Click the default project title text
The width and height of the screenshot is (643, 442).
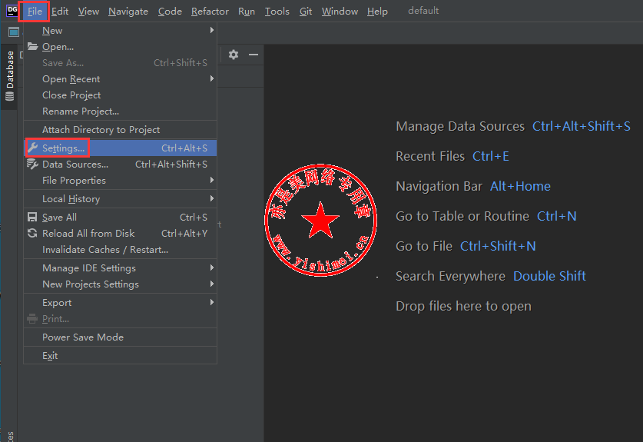[x=423, y=11]
